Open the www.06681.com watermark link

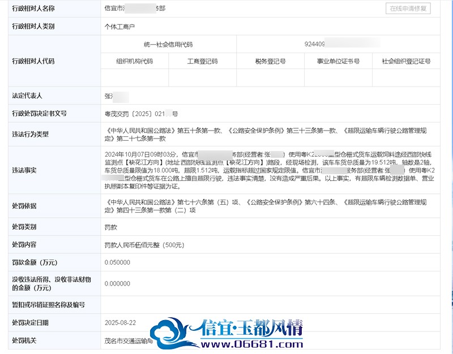pos(251,344)
